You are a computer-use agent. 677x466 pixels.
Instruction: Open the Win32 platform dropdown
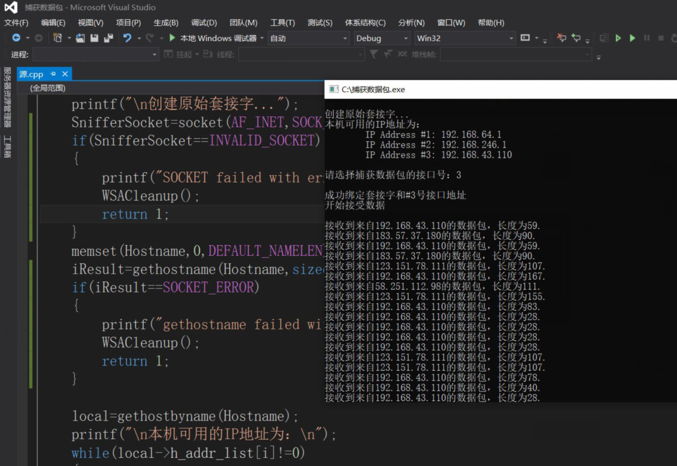coord(464,38)
